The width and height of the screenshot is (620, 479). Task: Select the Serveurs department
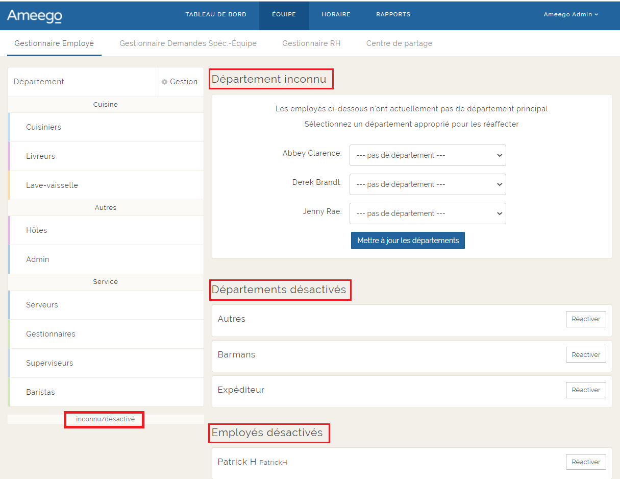point(42,305)
